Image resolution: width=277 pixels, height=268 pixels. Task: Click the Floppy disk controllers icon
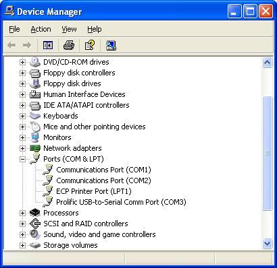coord(35,73)
